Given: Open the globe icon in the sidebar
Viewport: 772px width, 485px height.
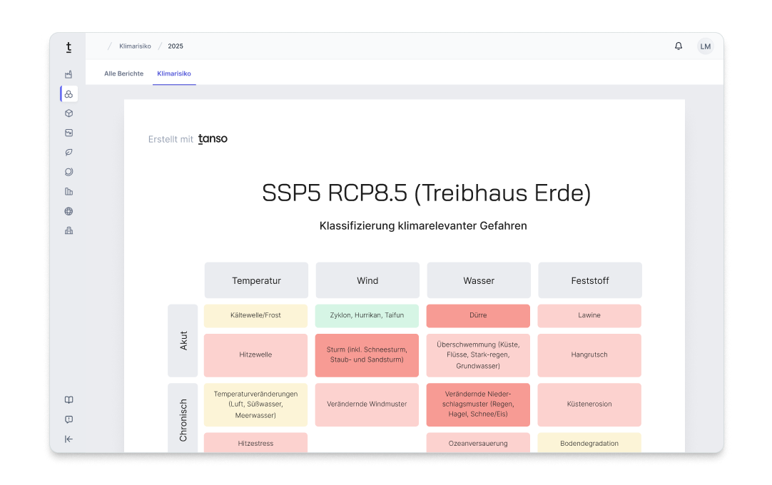Looking at the screenshot, I should click(x=68, y=211).
